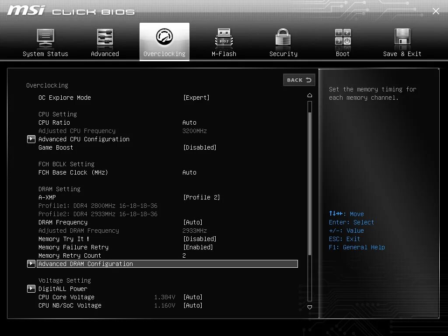Expand Advanced DRAM Configuration arrow
The height and width of the screenshot is (336, 448).
tap(31, 264)
